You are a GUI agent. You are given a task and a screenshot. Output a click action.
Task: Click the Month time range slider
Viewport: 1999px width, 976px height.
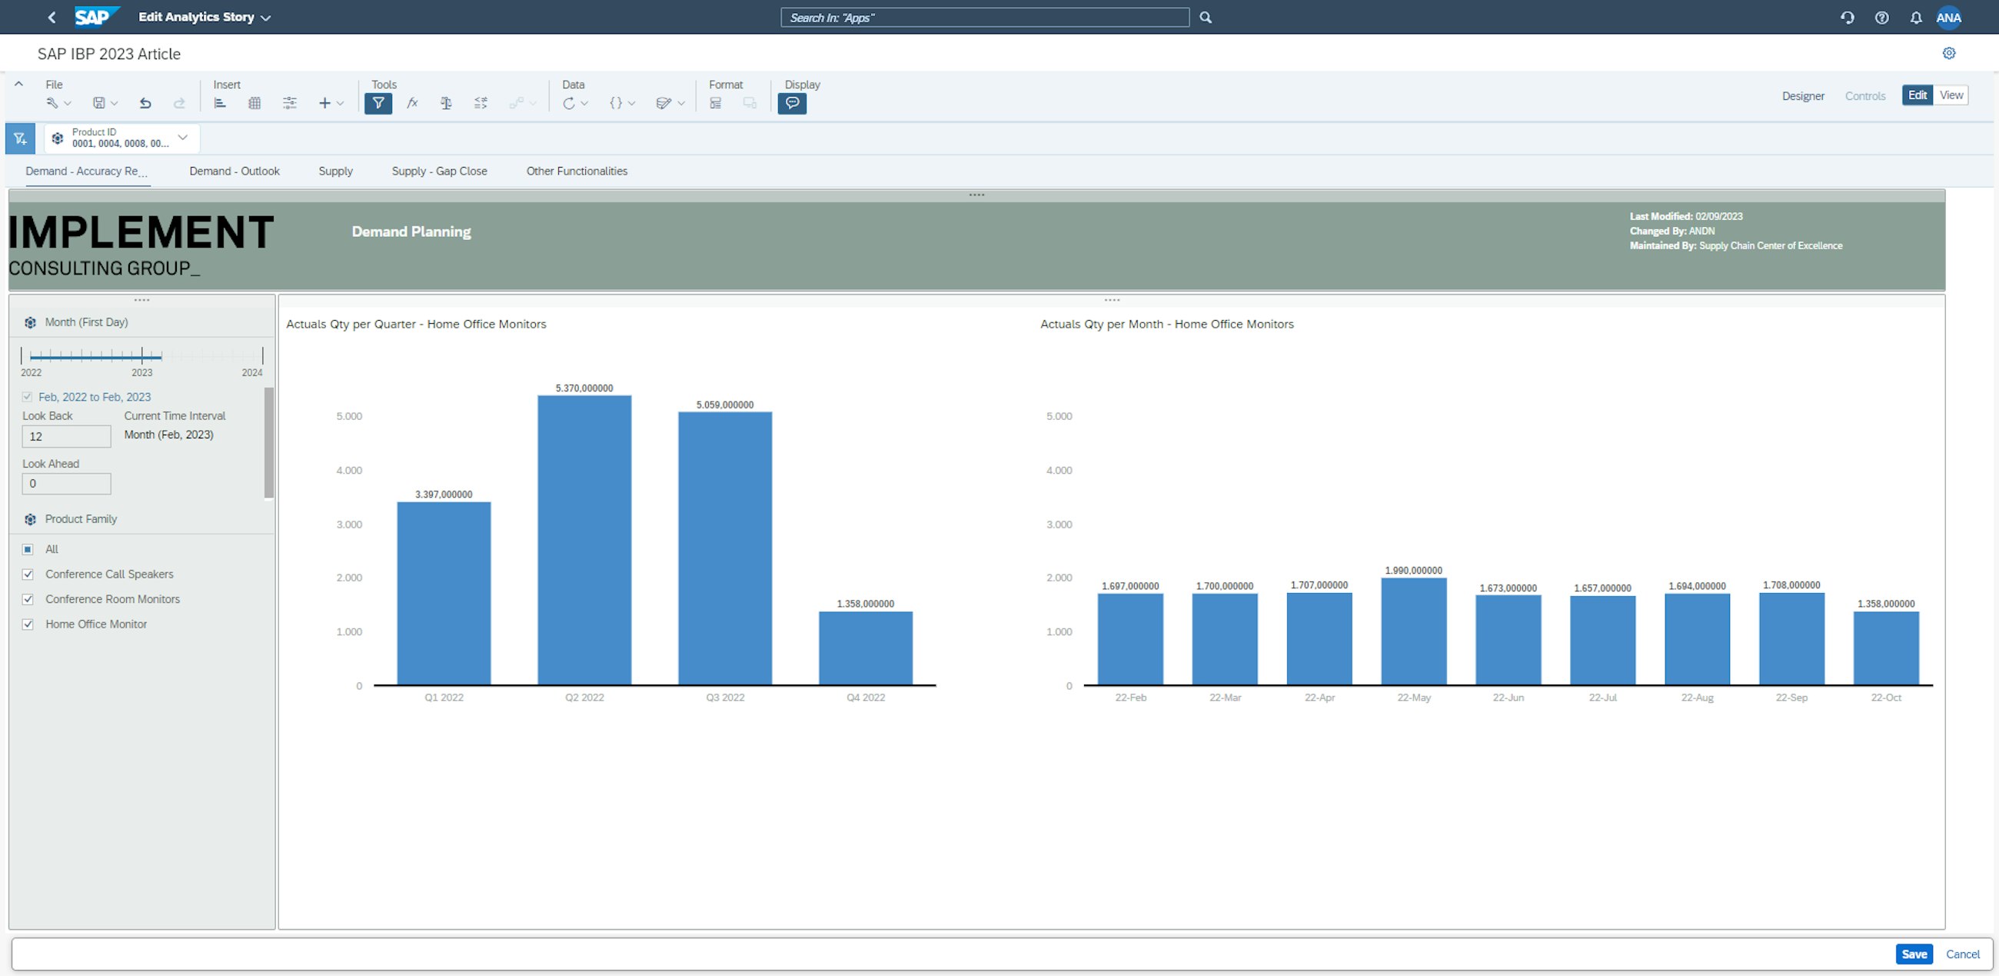point(96,356)
